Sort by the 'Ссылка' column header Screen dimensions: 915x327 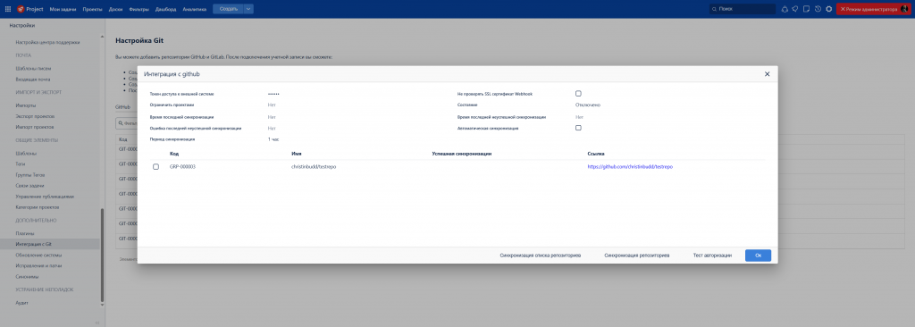coord(596,154)
